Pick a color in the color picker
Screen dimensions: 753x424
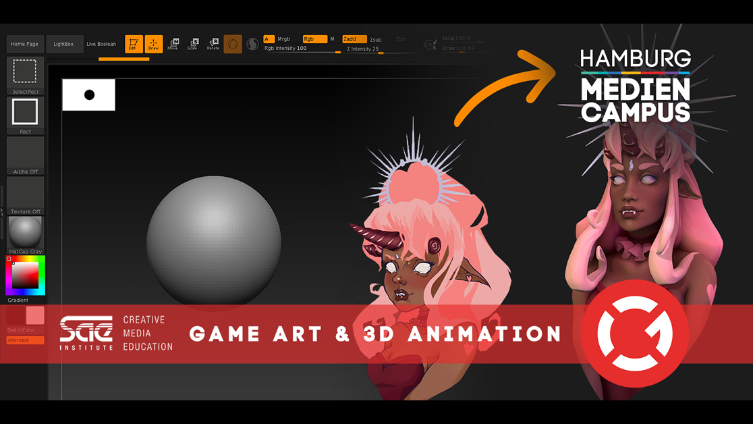pyautogui.click(x=26, y=275)
